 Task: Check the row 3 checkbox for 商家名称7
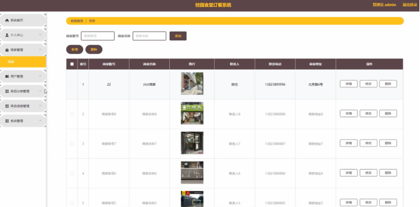72,144
